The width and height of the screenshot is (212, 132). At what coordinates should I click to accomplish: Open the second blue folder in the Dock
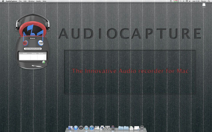[x=126, y=128]
